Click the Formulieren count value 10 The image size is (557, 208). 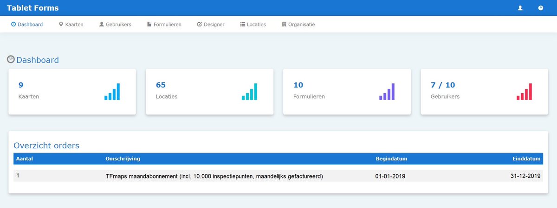298,85
